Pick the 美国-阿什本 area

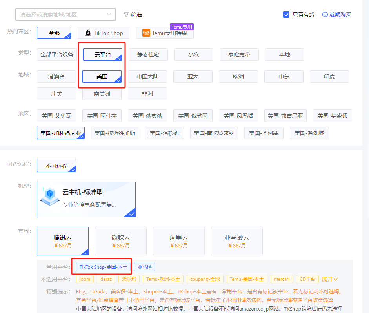tap(102, 116)
